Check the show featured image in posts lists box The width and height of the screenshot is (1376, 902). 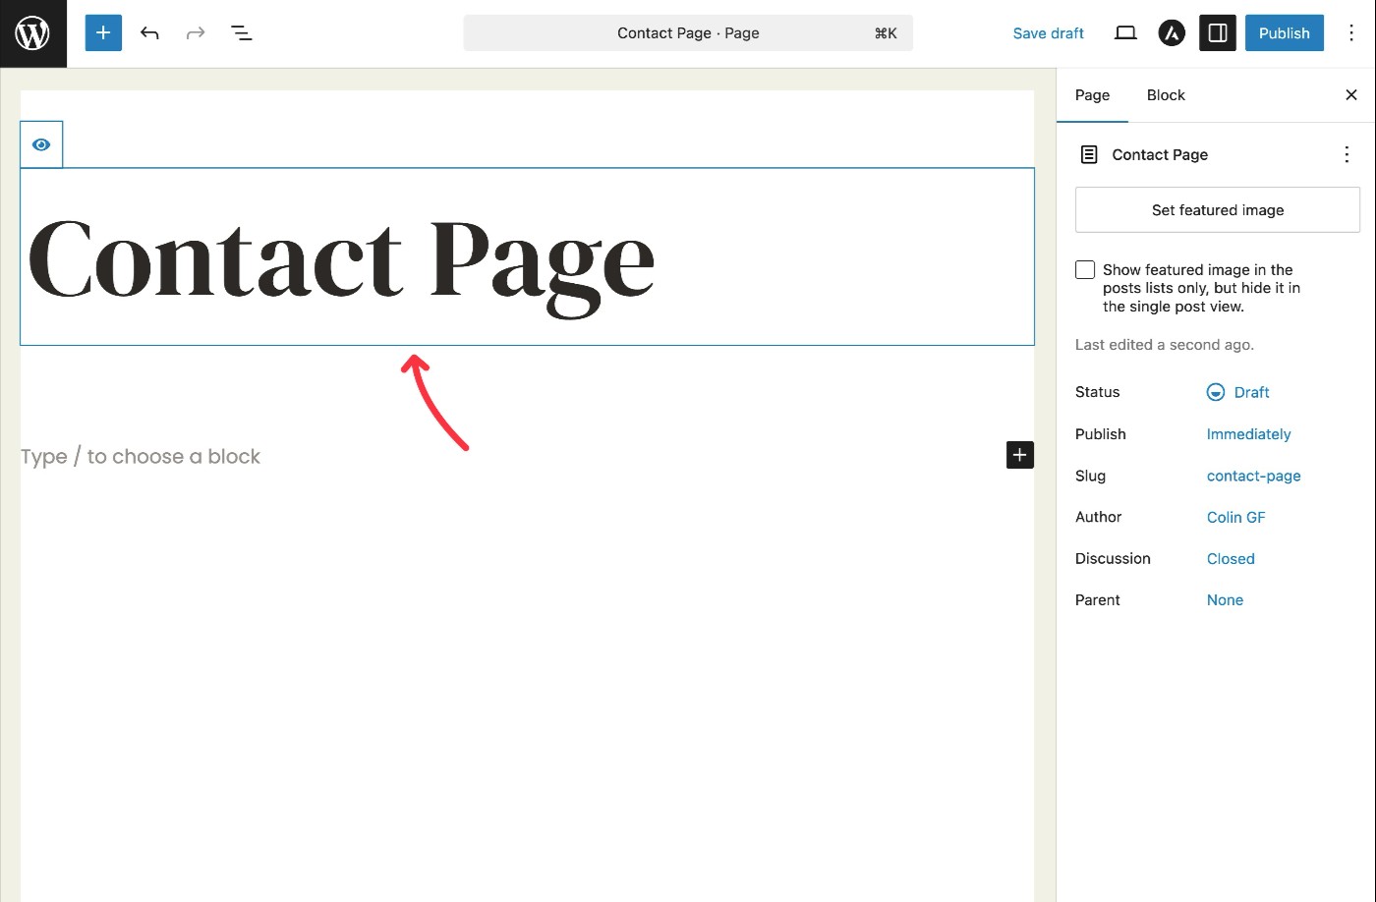point(1085,270)
